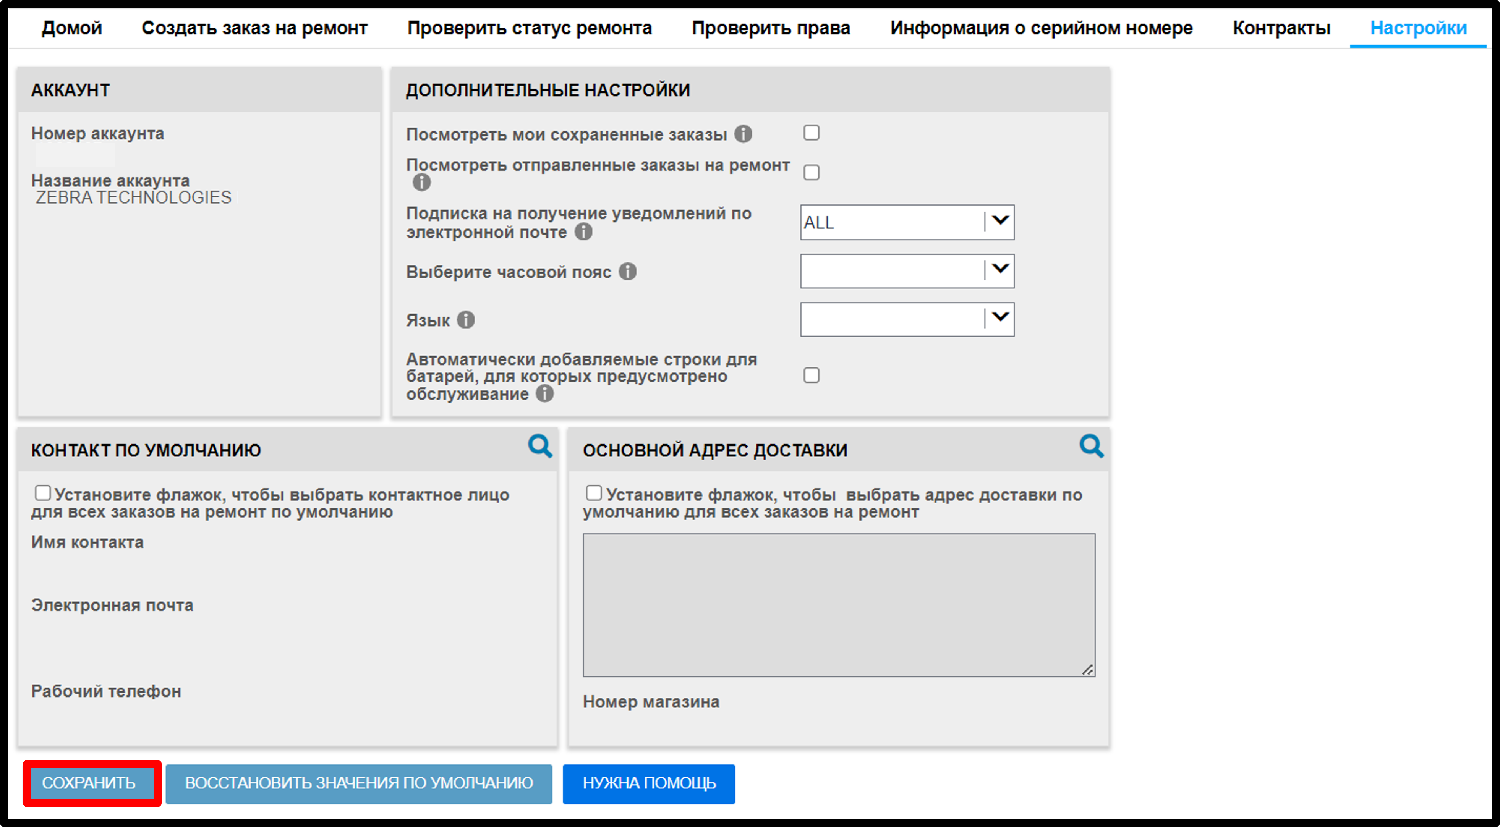Viewport: 1500px width, 827px height.
Task: Click the Рабочий телефон label
Action: 106,691
